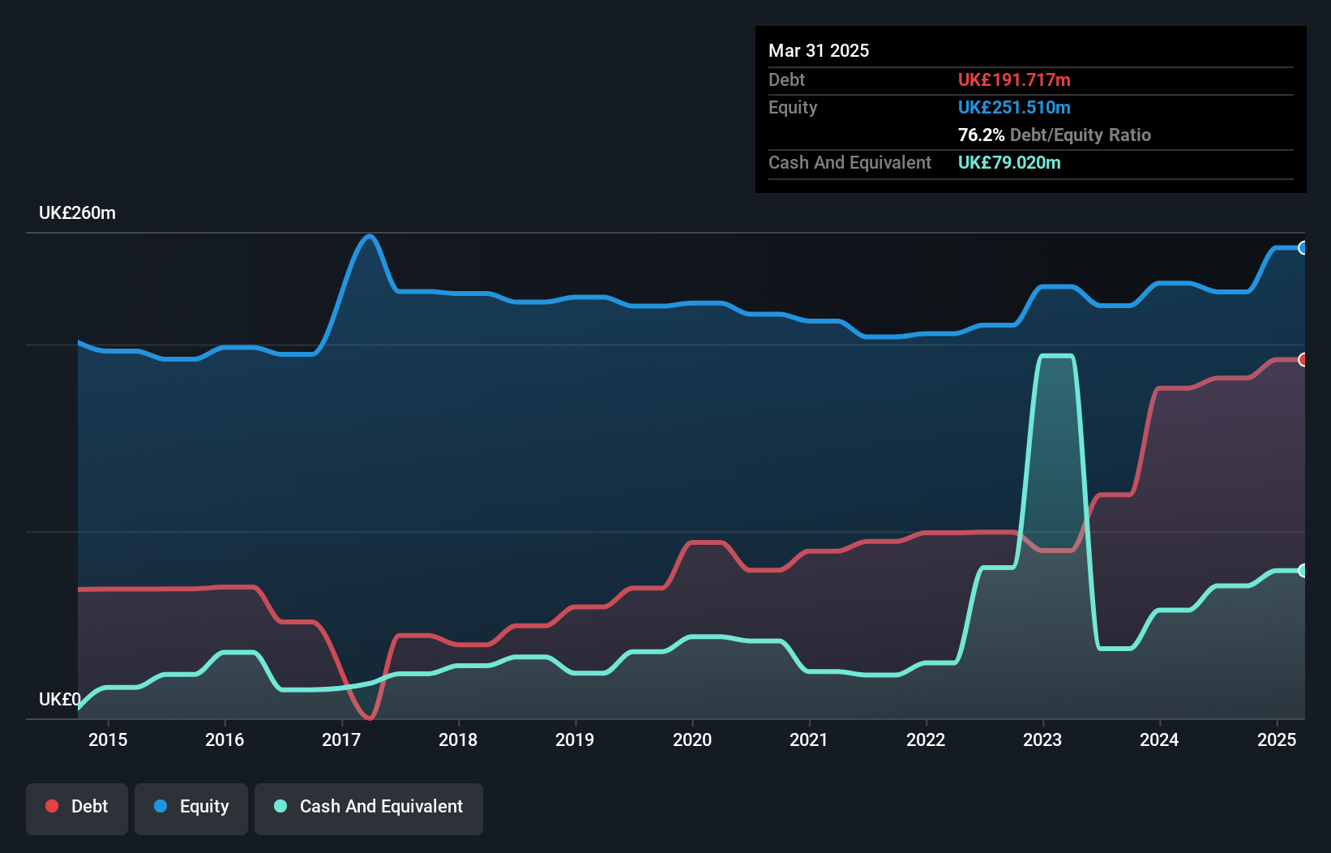Click the 2015 x-axis label
The width and height of the screenshot is (1331, 853).
108,739
